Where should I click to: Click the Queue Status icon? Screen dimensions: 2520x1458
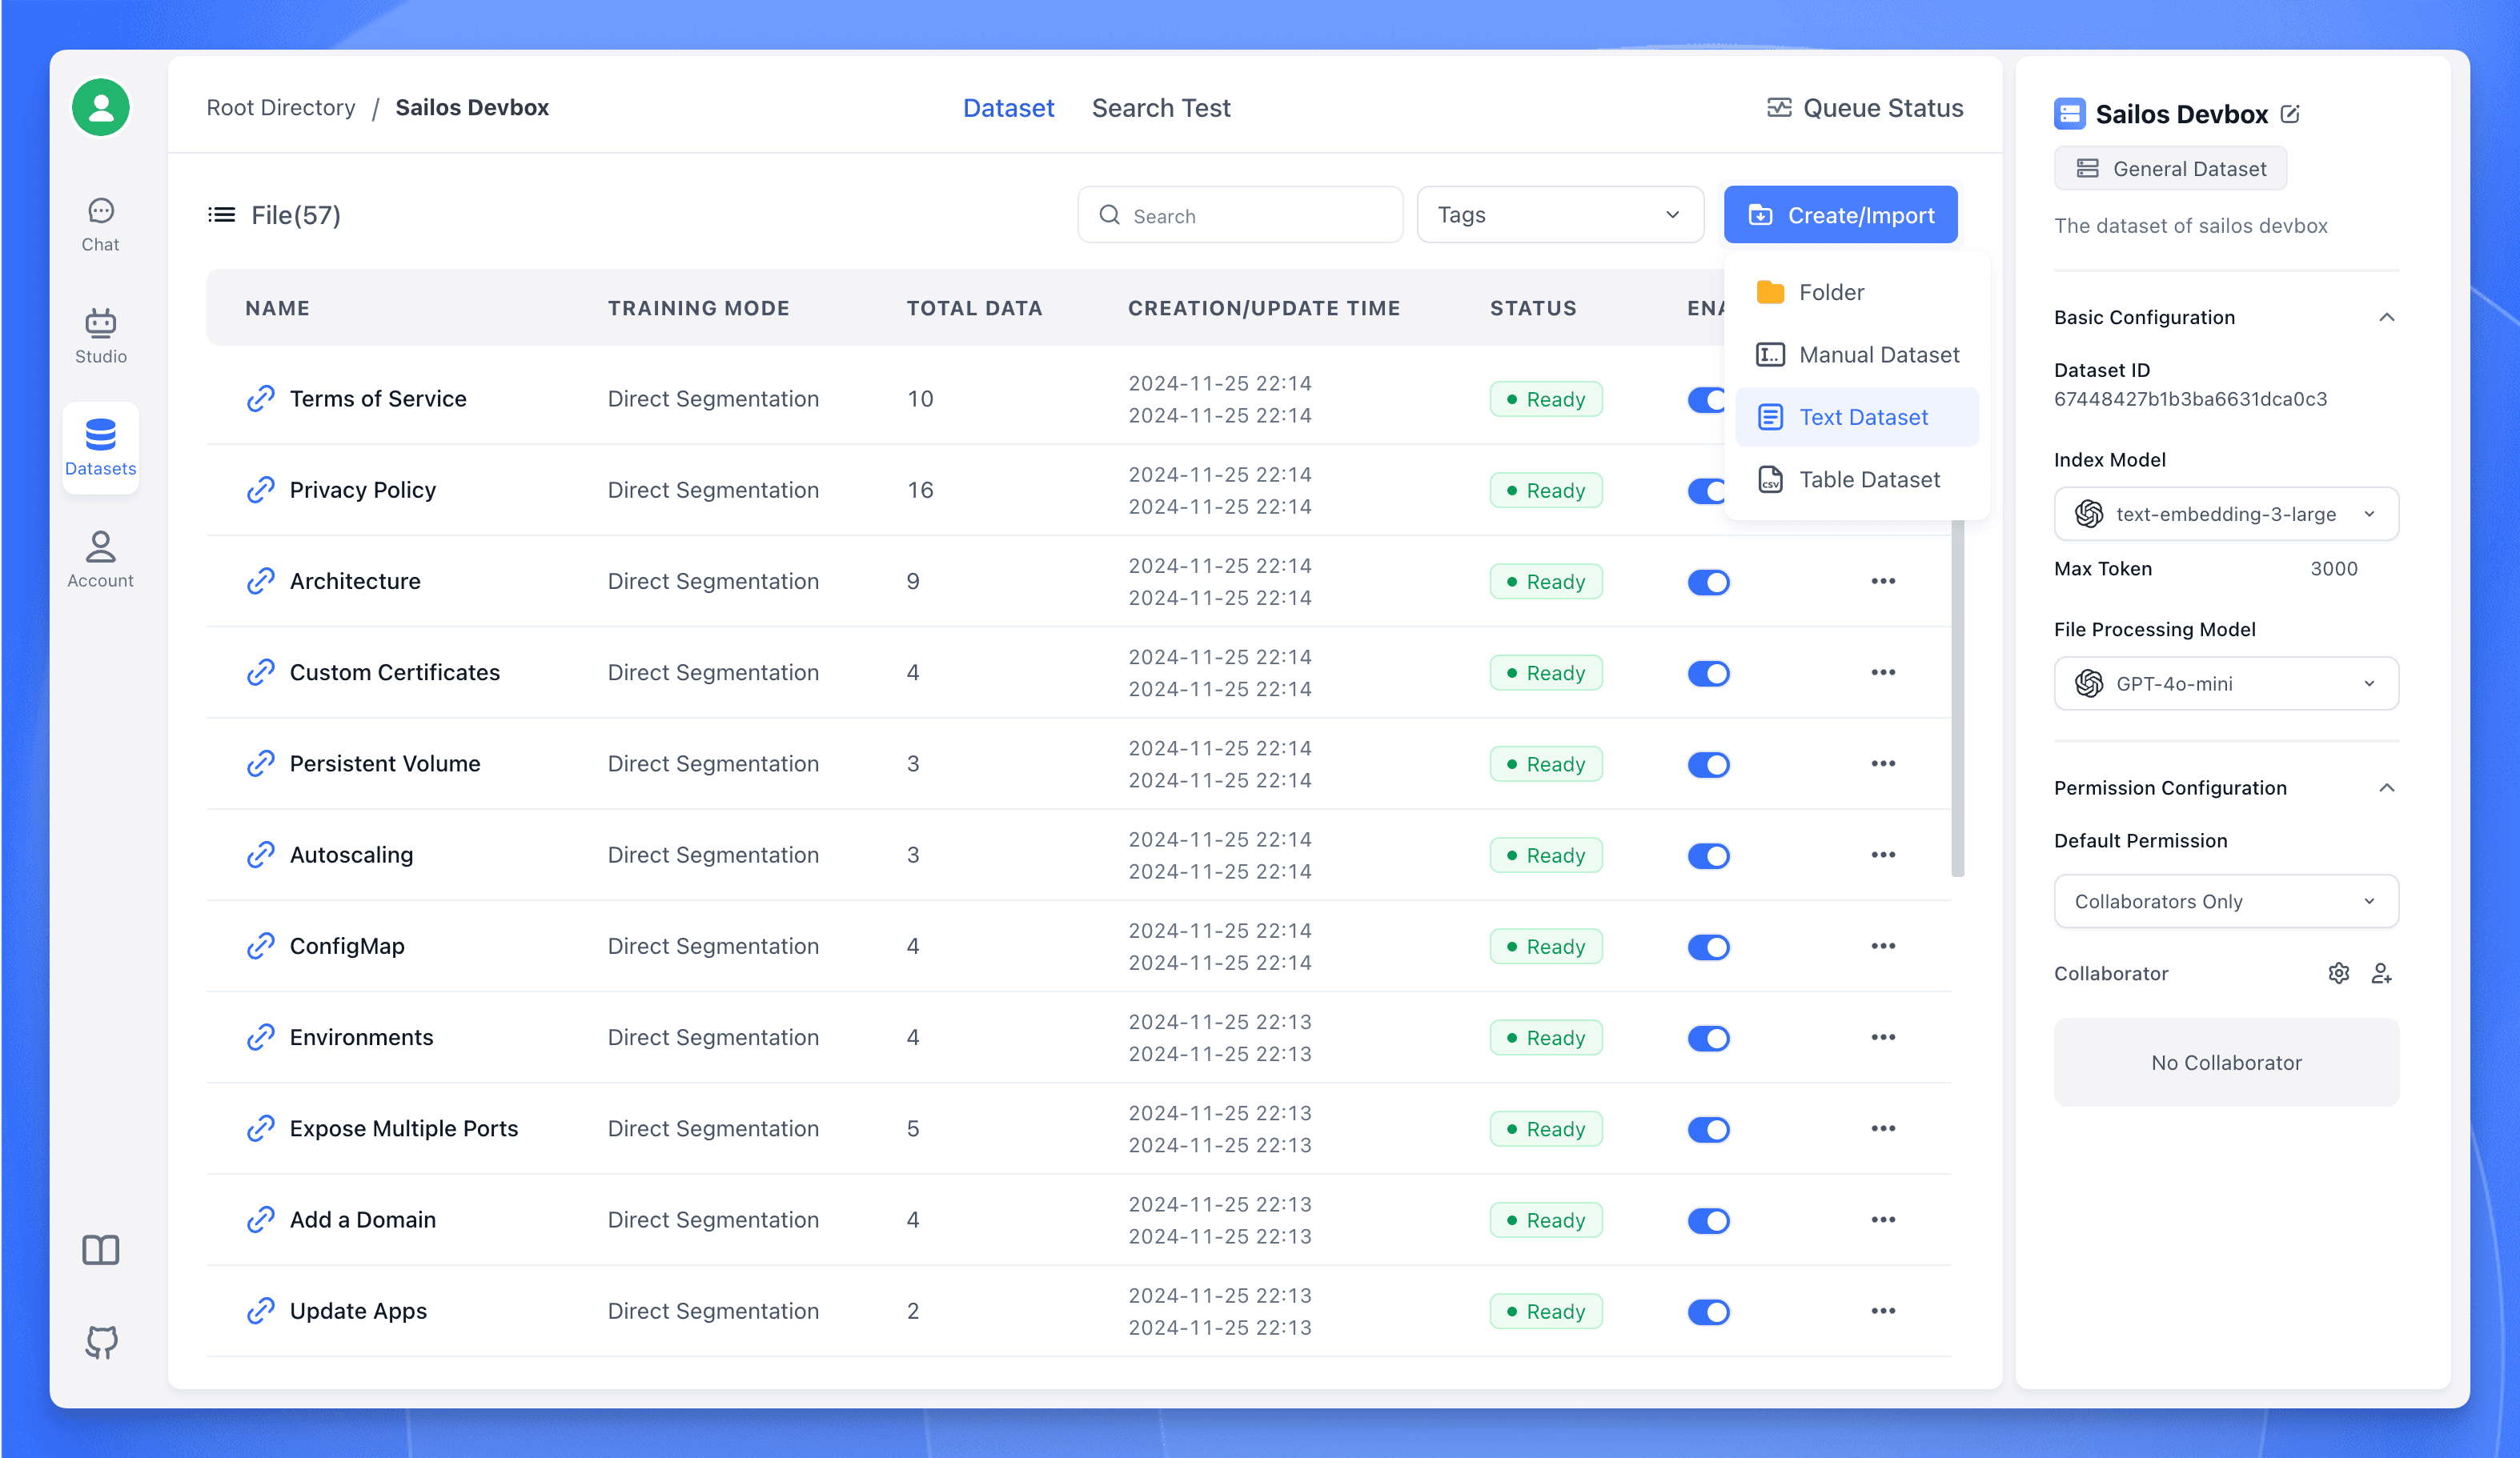[x=1777, y=107]
